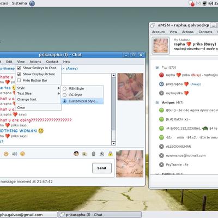Screen dimensions: 218x218
Task: Open the aMSN View menu
Action: coord(173,32)
